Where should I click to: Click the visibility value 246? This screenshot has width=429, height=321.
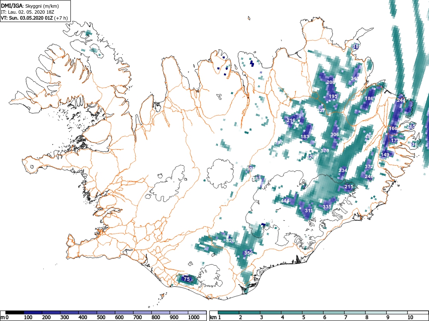pyautogui.click(x=369, y=177)
